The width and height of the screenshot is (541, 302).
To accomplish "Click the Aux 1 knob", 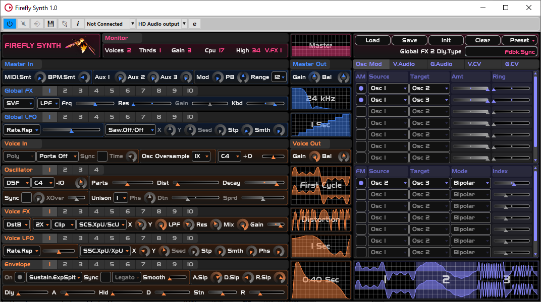I will [x=120, y=78].
